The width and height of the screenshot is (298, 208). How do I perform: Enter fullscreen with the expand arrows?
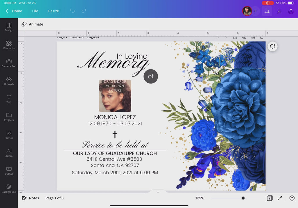[280, 198]
